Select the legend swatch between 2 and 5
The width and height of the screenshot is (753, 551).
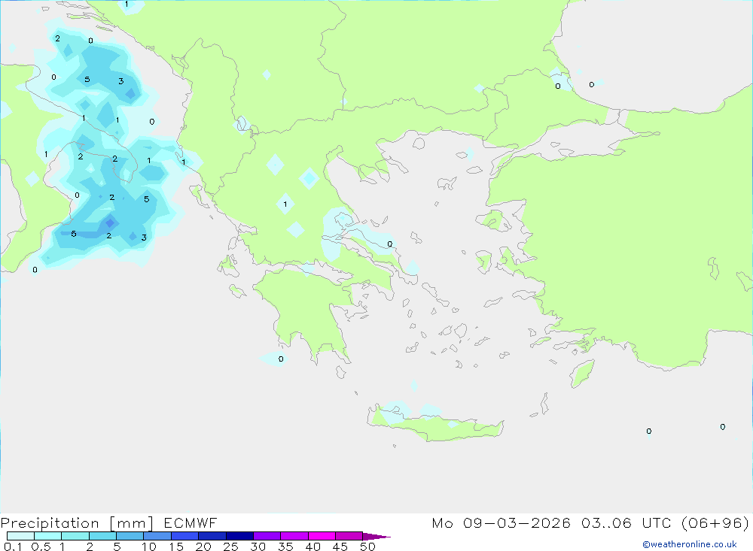pos(102,536)
